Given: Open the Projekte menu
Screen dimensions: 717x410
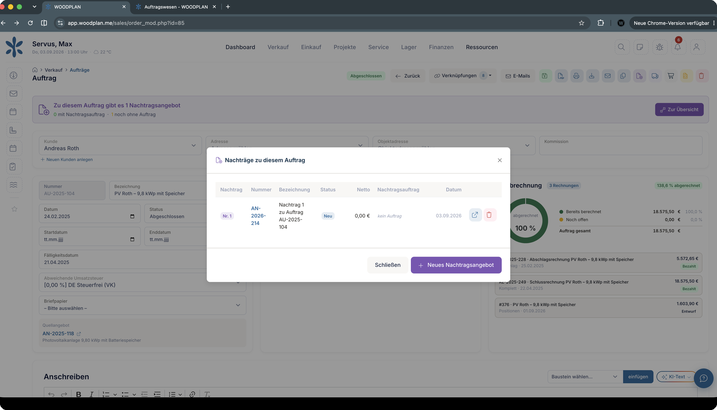Looking at the screenshot, I should click(x=345, y=47).
